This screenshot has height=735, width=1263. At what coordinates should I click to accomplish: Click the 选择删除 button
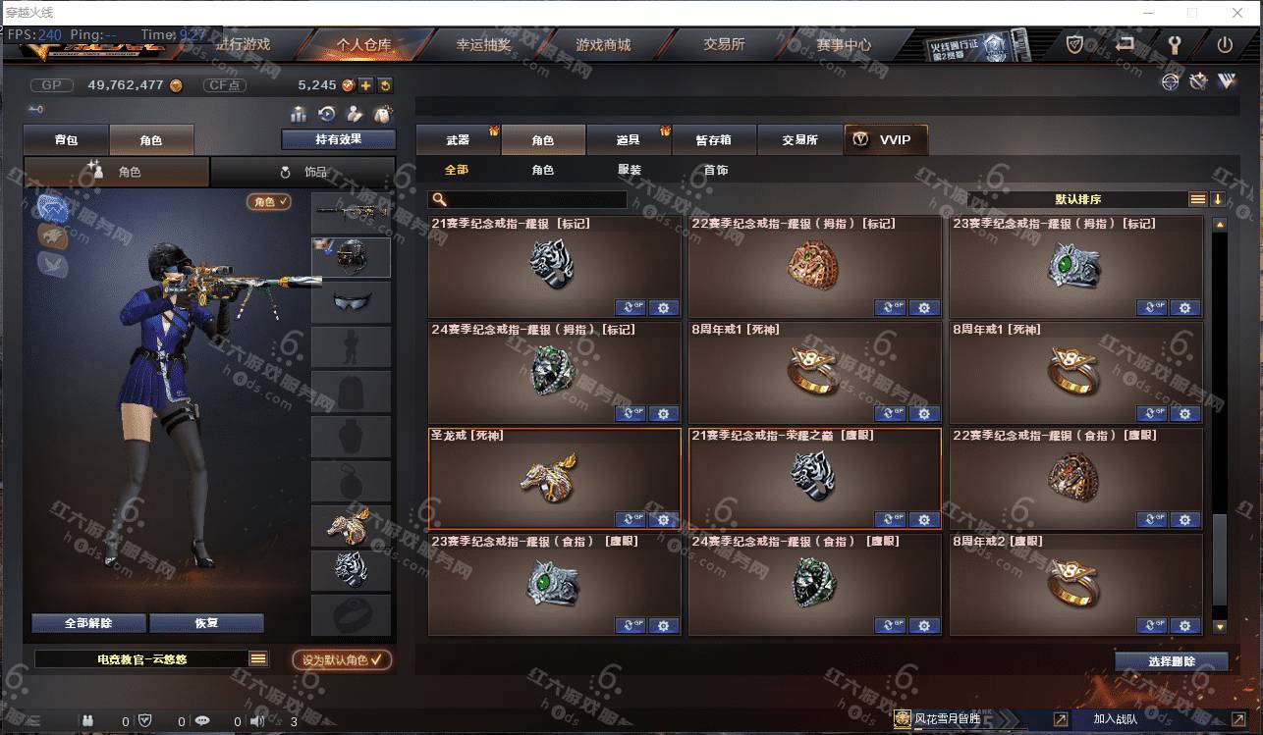tap(1172, 661)
